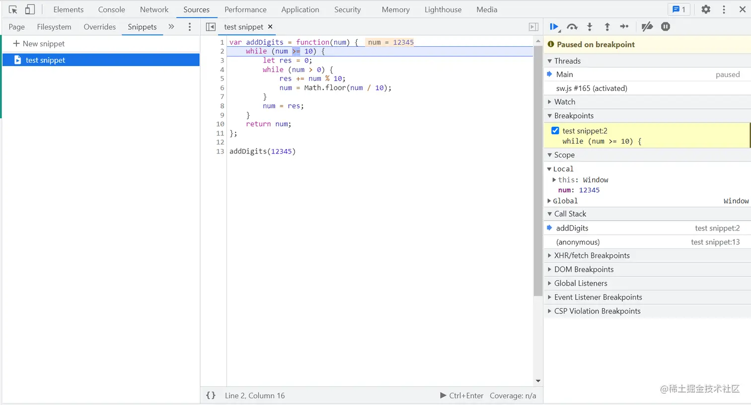
Task: Disable the test snippet:2 breakpoint checkbox
Action: click(555, 131)
